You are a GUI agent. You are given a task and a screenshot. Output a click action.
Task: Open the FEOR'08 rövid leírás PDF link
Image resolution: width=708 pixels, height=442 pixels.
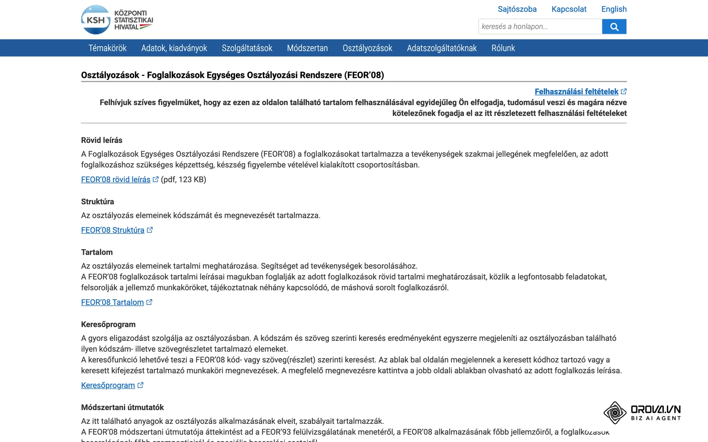116,179
